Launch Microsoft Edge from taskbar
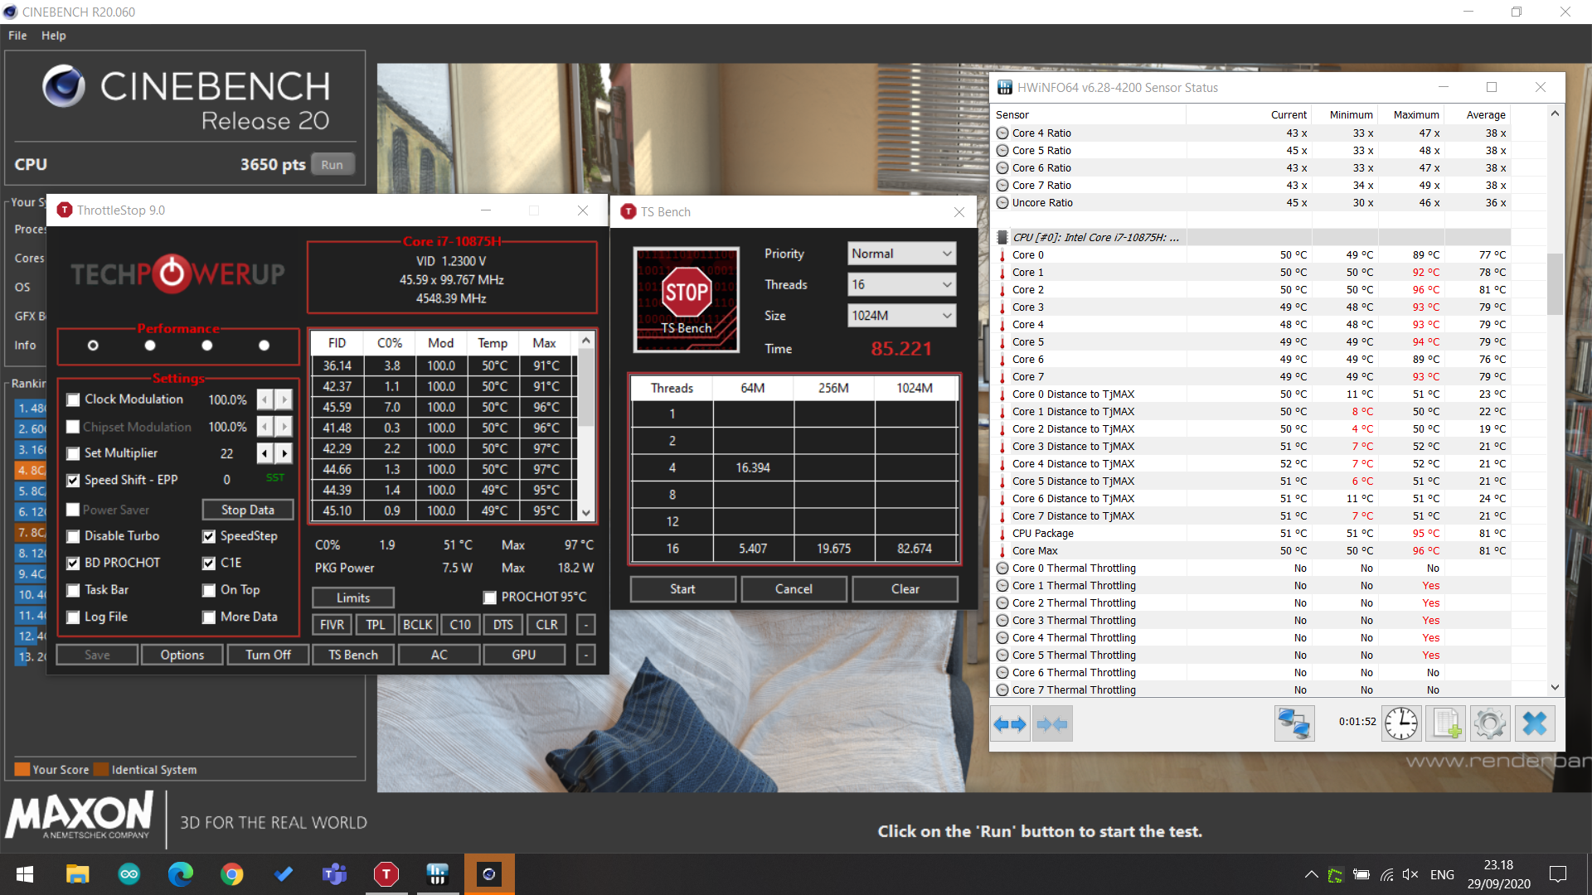 click(180, 874)
